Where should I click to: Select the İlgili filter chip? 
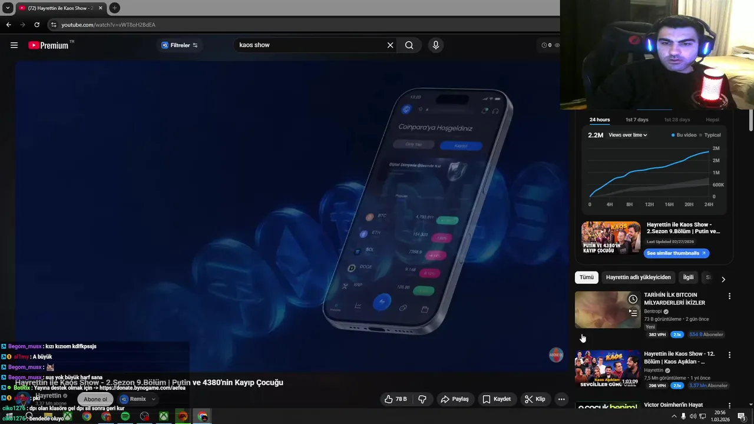point(688,277)
